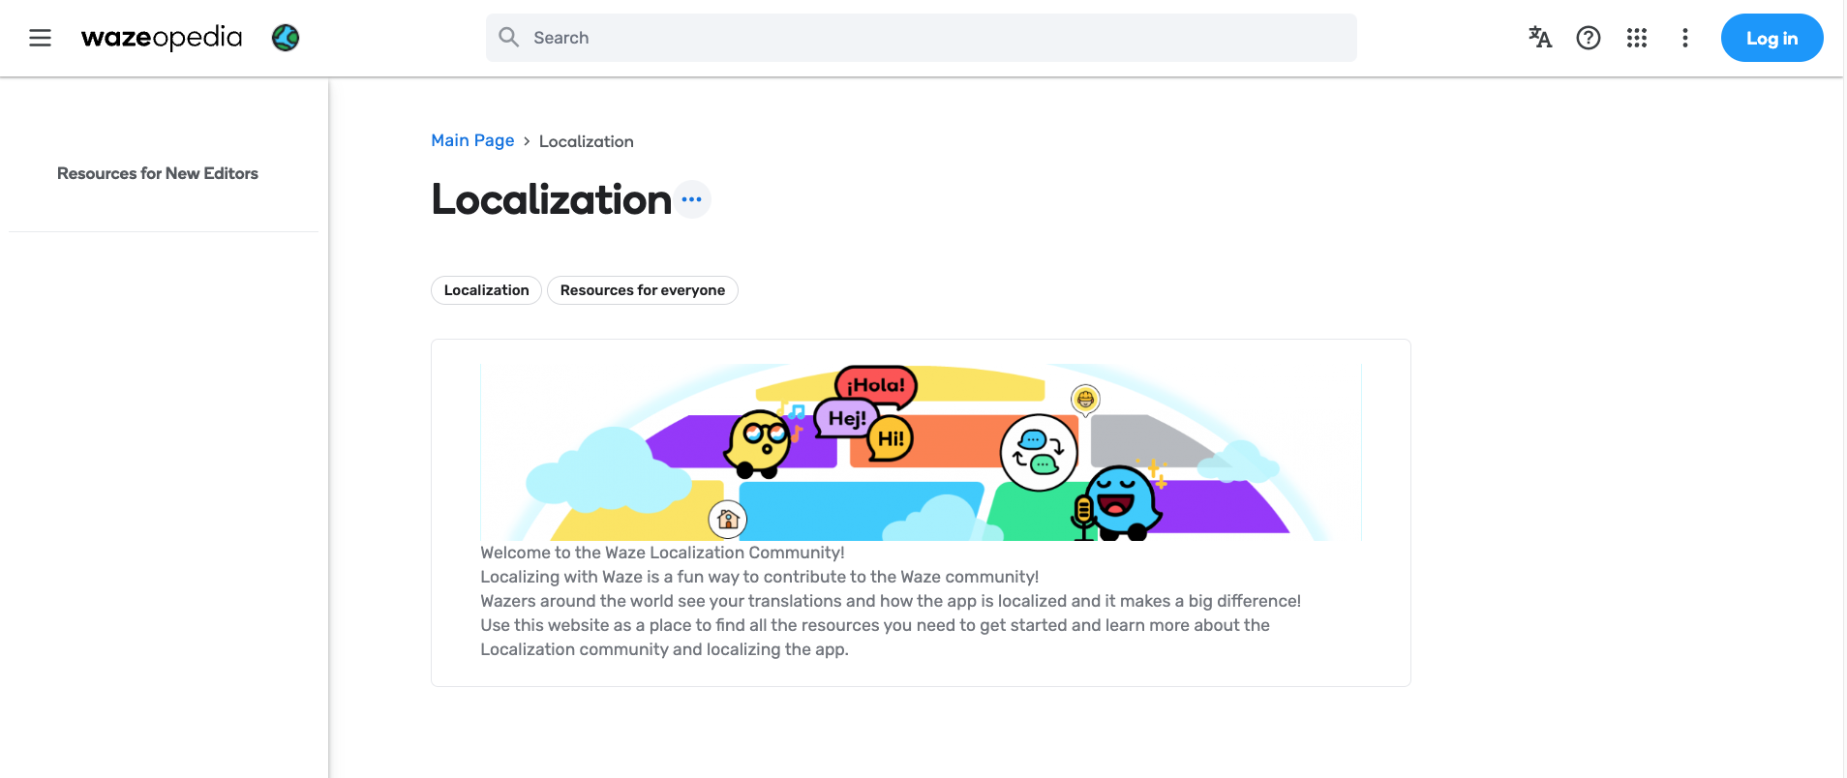Open the language translation settings

click(x=1539, y=37)
